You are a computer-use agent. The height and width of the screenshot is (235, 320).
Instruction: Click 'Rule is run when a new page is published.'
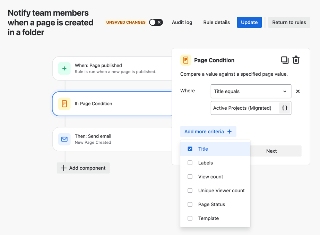[x=115, y=72]
